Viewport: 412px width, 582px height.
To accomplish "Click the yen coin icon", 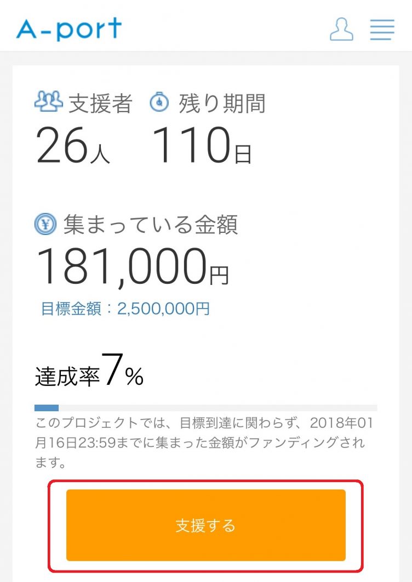I will 45,224.
